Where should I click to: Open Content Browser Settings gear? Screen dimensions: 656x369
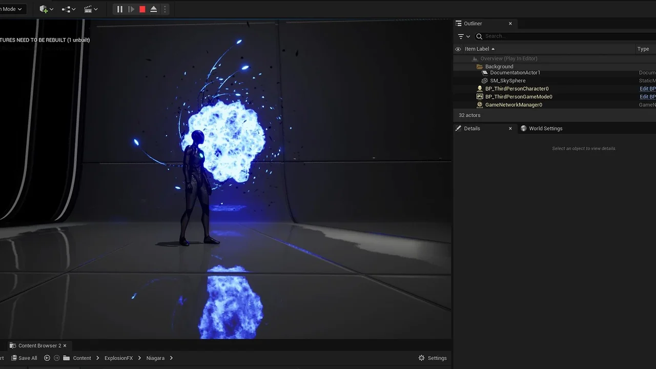(x=432, y=358)
